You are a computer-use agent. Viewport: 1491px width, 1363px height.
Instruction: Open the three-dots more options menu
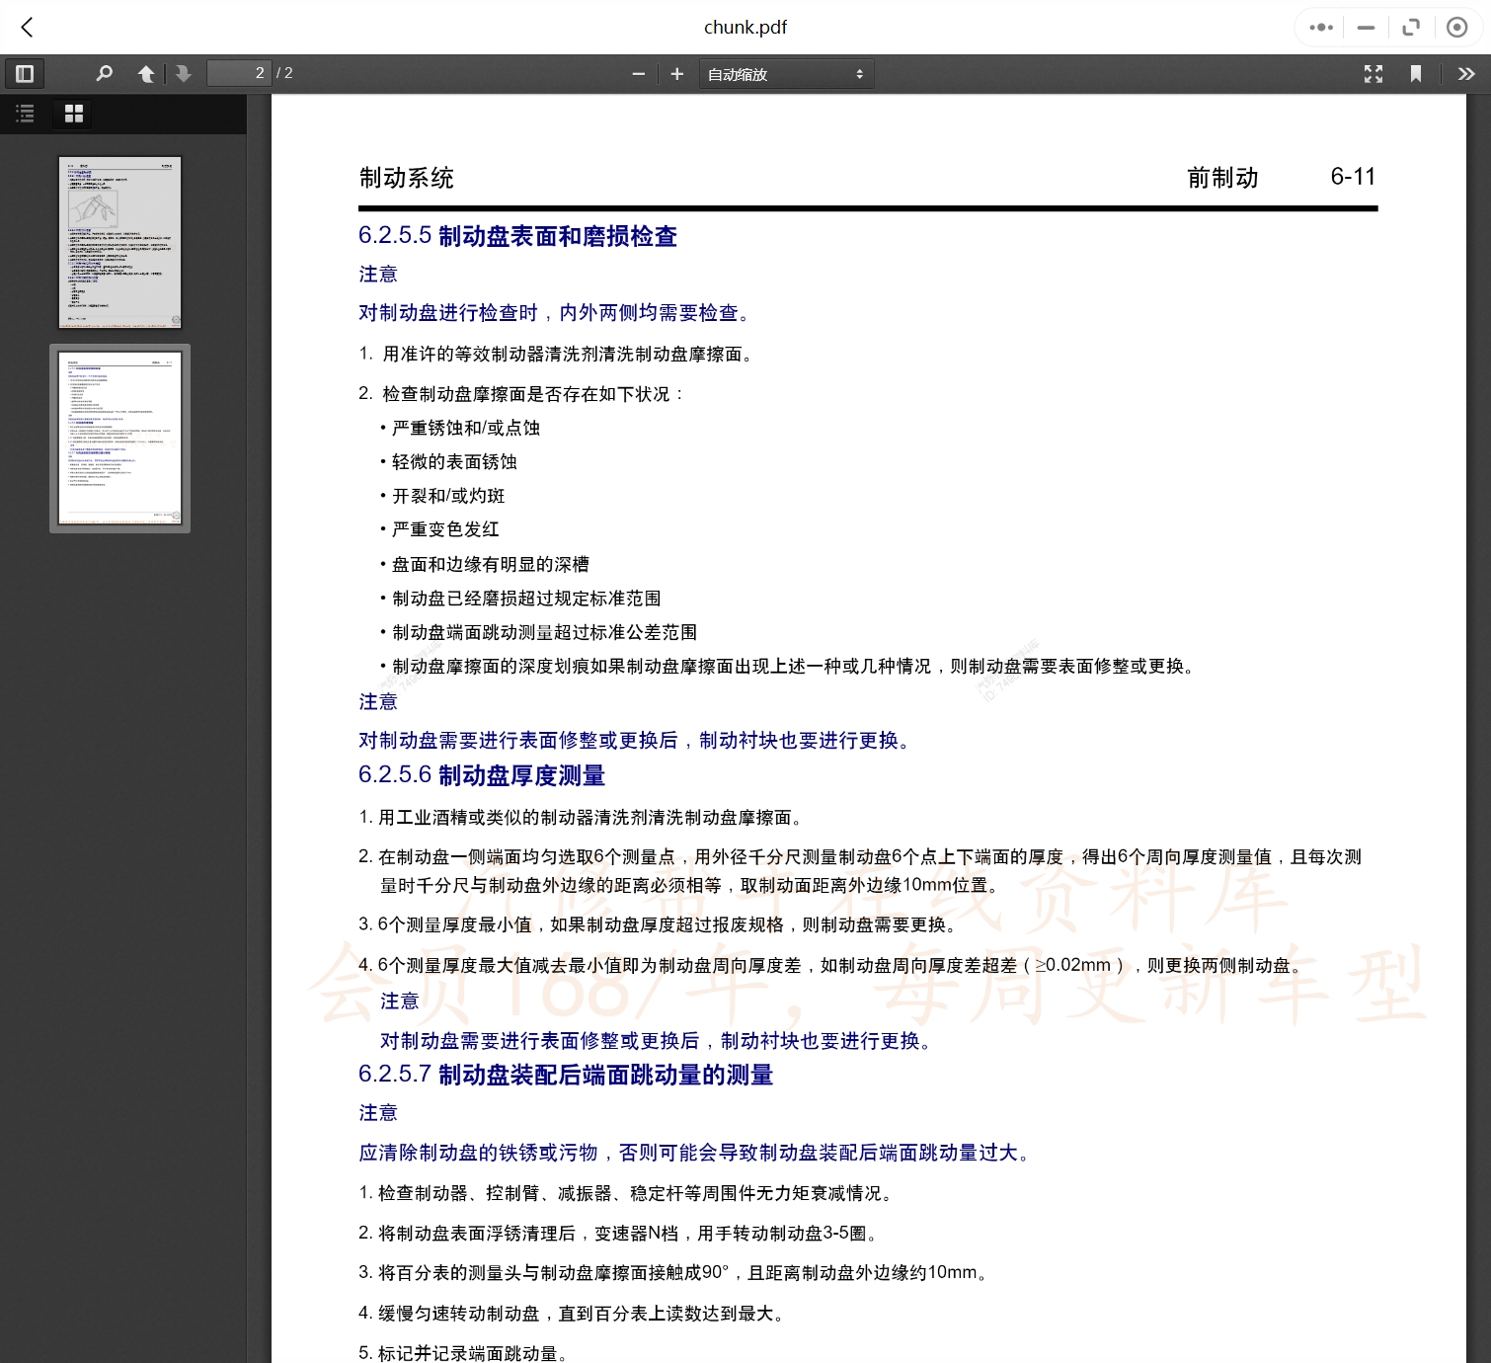click(1320, 28)
